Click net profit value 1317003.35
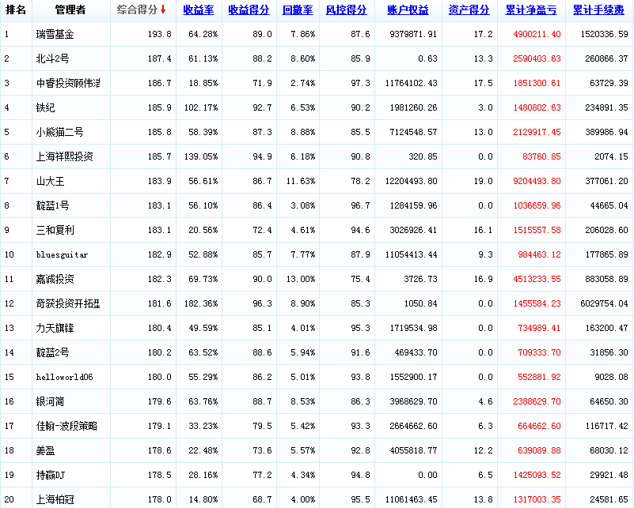The width and height of the screenshot is (634, 508). pos(537,499)
